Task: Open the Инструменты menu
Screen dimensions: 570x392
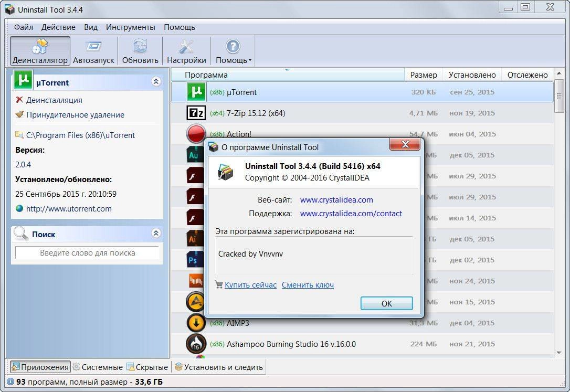Action: (x=131, y=27)
